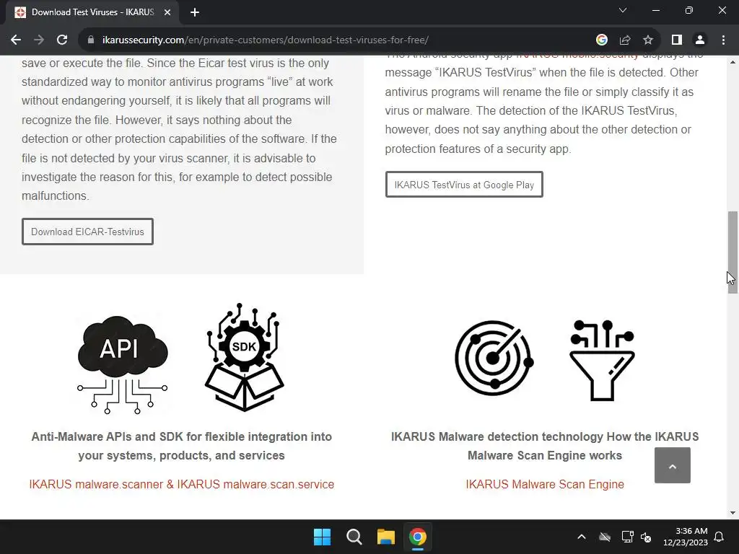The width and height of the screenshot is (739, 554).
Task: Click the IKARUS mobile.security red link
Action: (578, 56)
